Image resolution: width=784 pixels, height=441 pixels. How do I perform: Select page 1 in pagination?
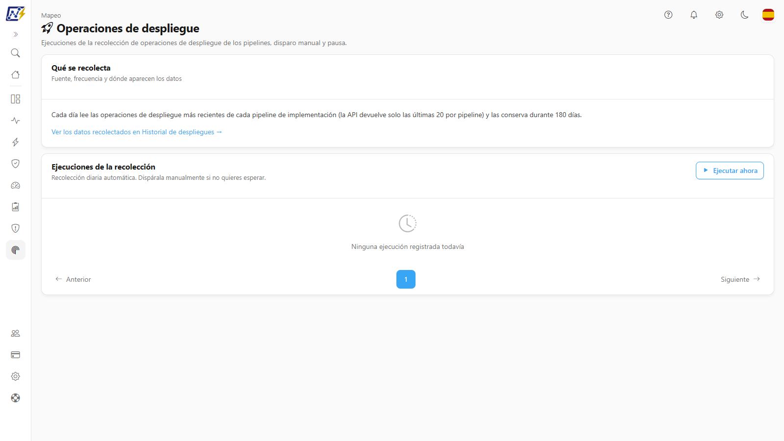click(406, 279)
